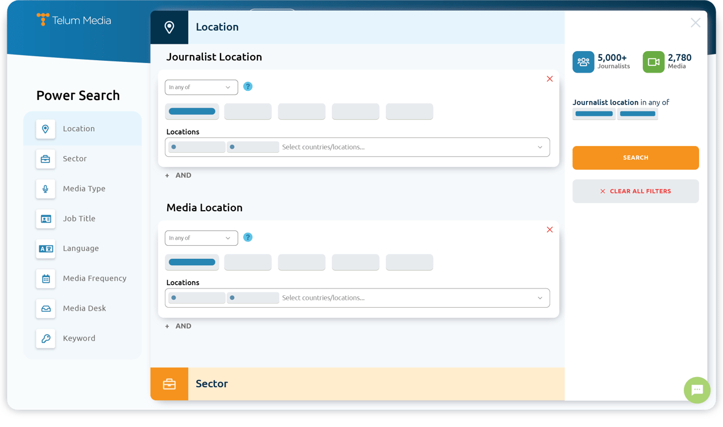Open 'In any of' dropdown for Journalist Location
This screenshot has height=427, width=723.
pyautogui.click(x=201, y=87)
